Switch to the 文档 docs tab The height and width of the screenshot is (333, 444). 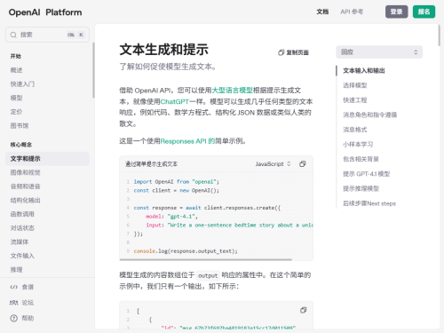322,12
